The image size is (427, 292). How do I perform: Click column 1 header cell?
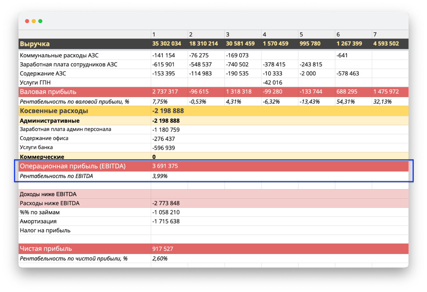coord(169,34)
